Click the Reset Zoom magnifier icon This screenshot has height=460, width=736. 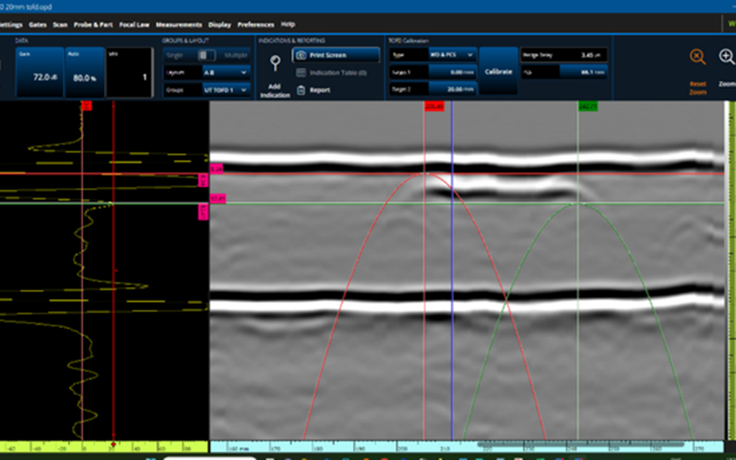[x=697, y=57]
